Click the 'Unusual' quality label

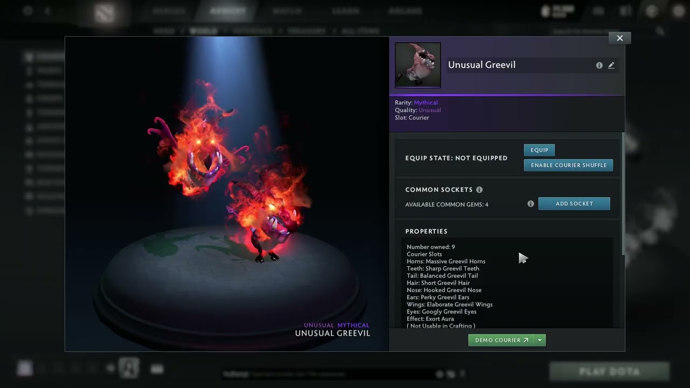click(x=430, y=110)
